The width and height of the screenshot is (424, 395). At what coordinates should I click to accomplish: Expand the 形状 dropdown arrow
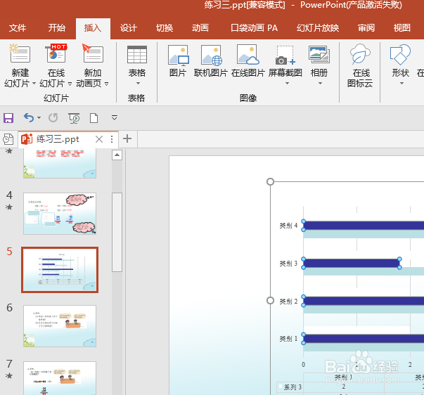point(401,83)
